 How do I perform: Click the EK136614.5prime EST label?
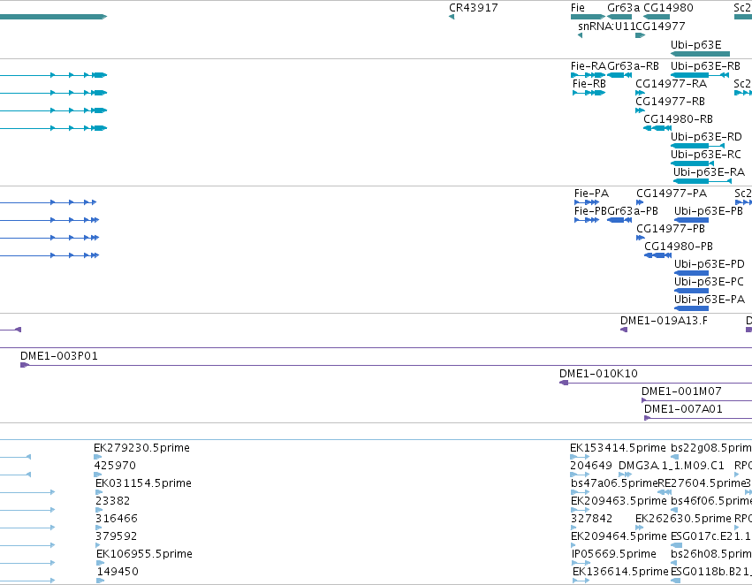(x=620, y=572)
